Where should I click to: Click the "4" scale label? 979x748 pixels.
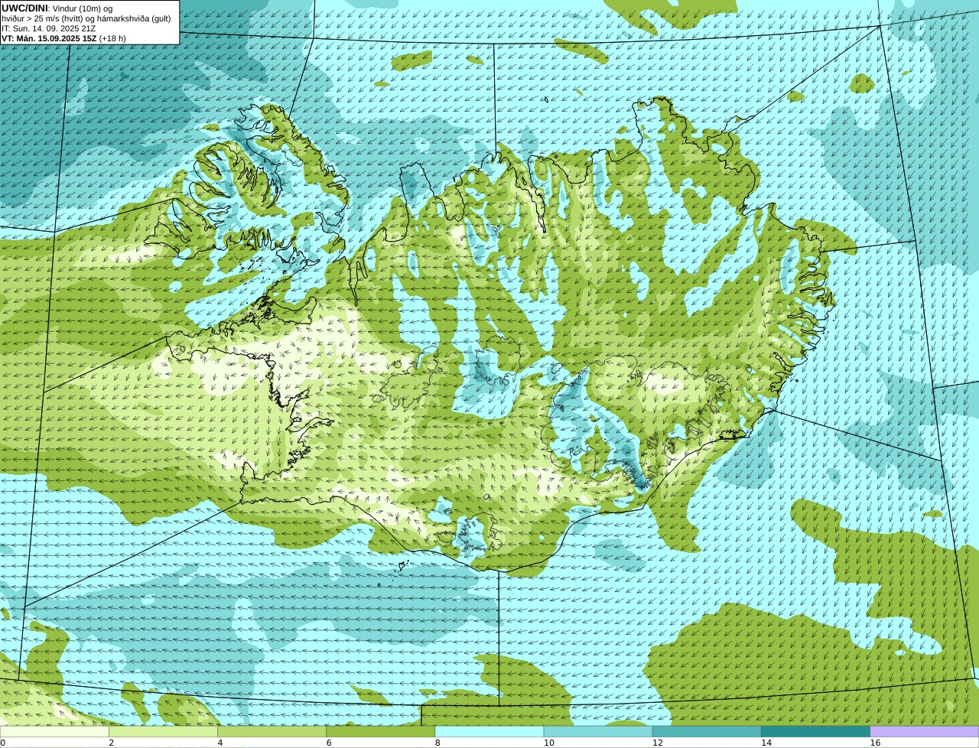pos(220,743)
